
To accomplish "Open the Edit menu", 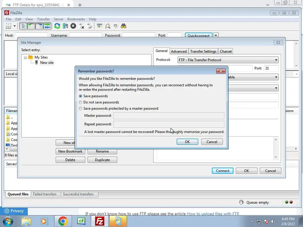I will pyautogui.click(x=18, y=19).
